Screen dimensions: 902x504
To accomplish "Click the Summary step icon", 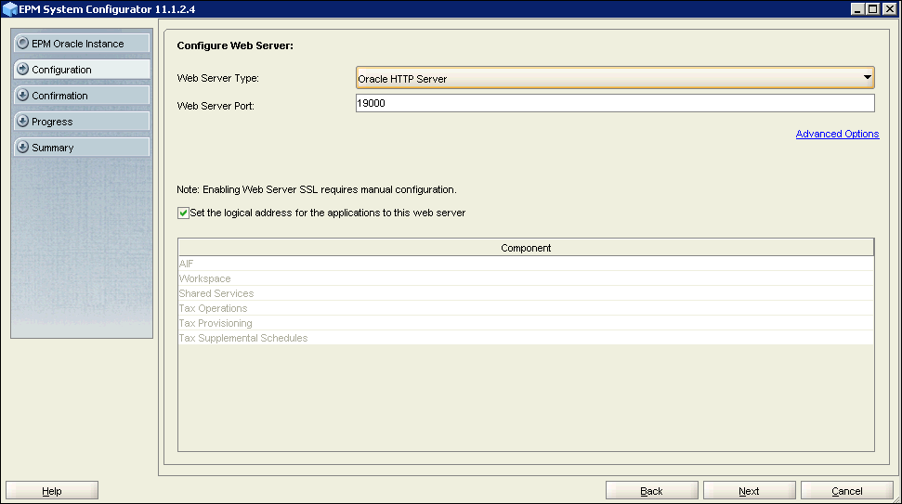I will [22, 147].
